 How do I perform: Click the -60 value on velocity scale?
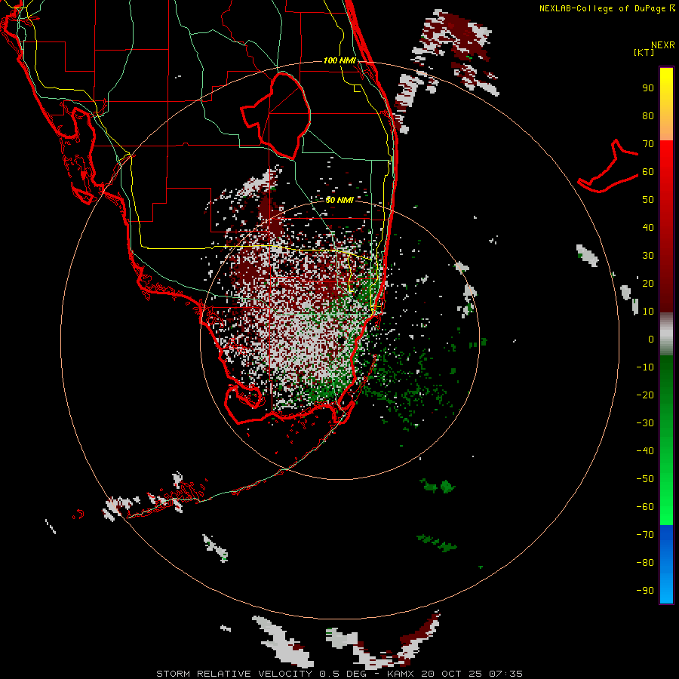click(x=645, y=507)
